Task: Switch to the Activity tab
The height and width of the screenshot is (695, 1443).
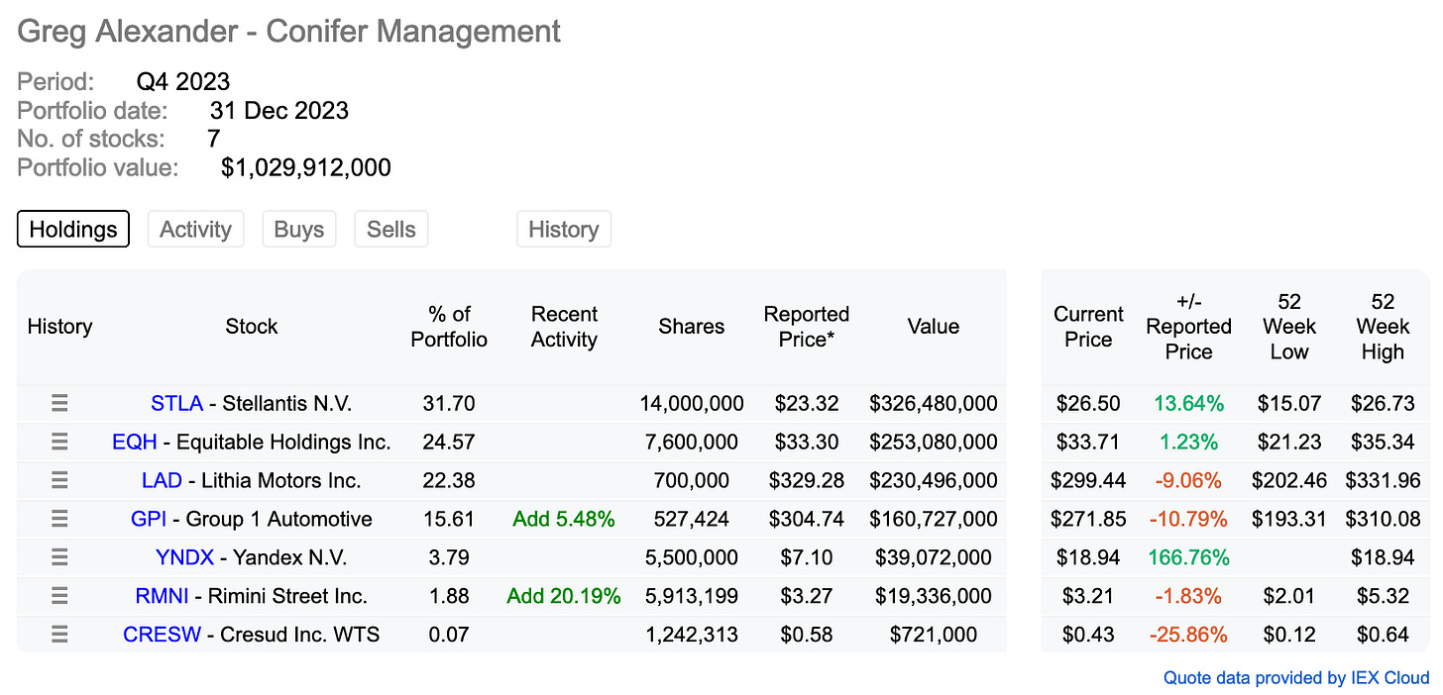Action: (195, 229)
